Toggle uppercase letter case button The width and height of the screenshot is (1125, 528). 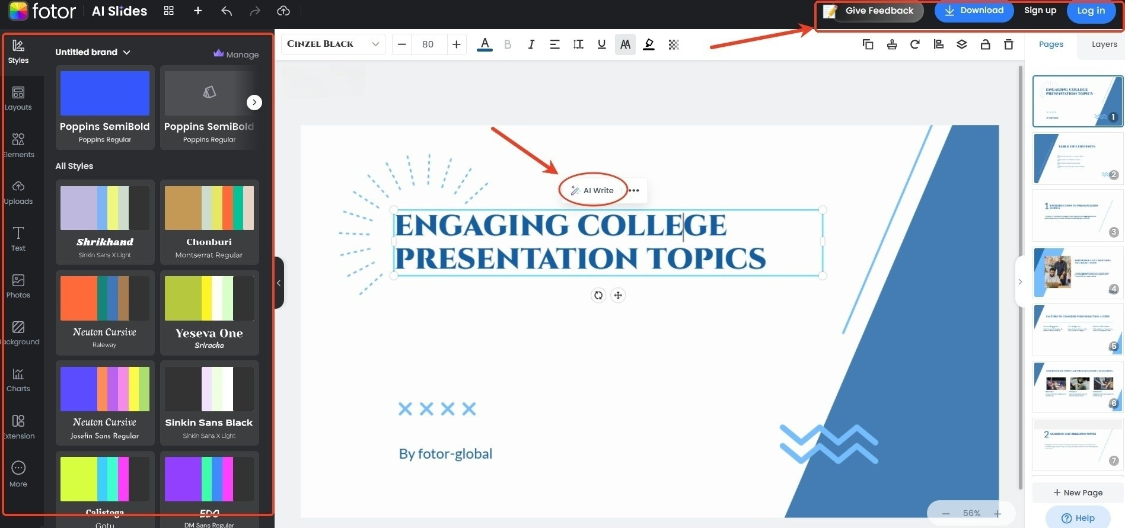click(x=625, y=44)
